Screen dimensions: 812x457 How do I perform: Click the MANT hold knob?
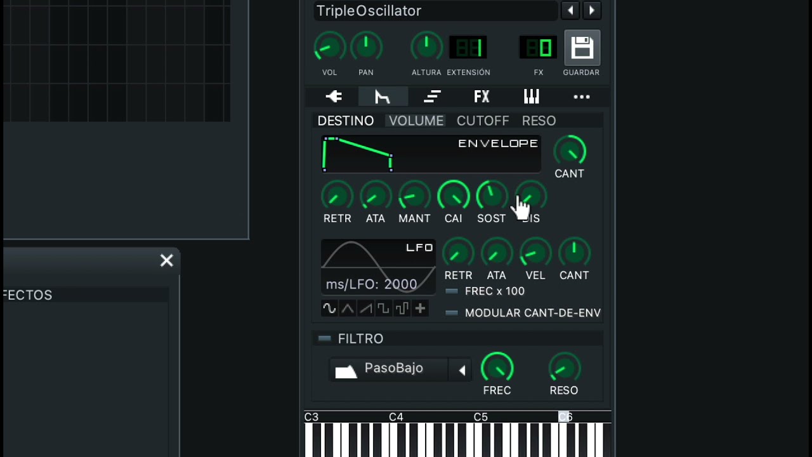point(414,195)
